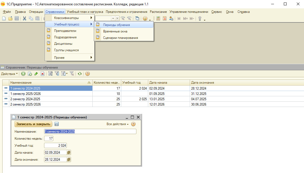Click the Наименование input field
Viewport: 304px width, 173px height.
(90, 132)
